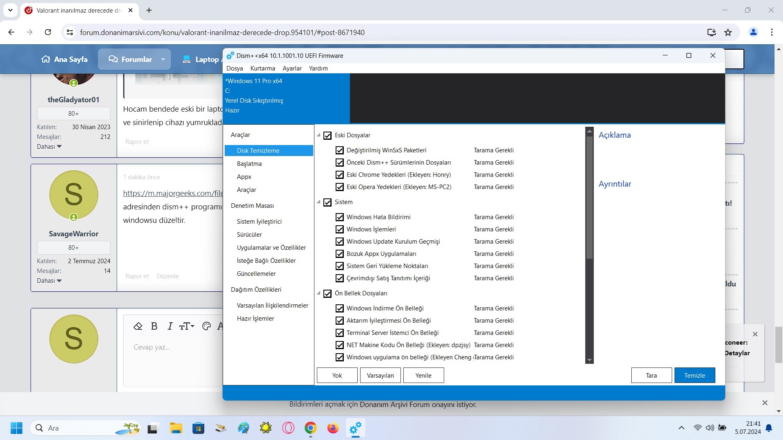Click the Tara button
This screenshot has height=440, width=783.
click(651, 375)
